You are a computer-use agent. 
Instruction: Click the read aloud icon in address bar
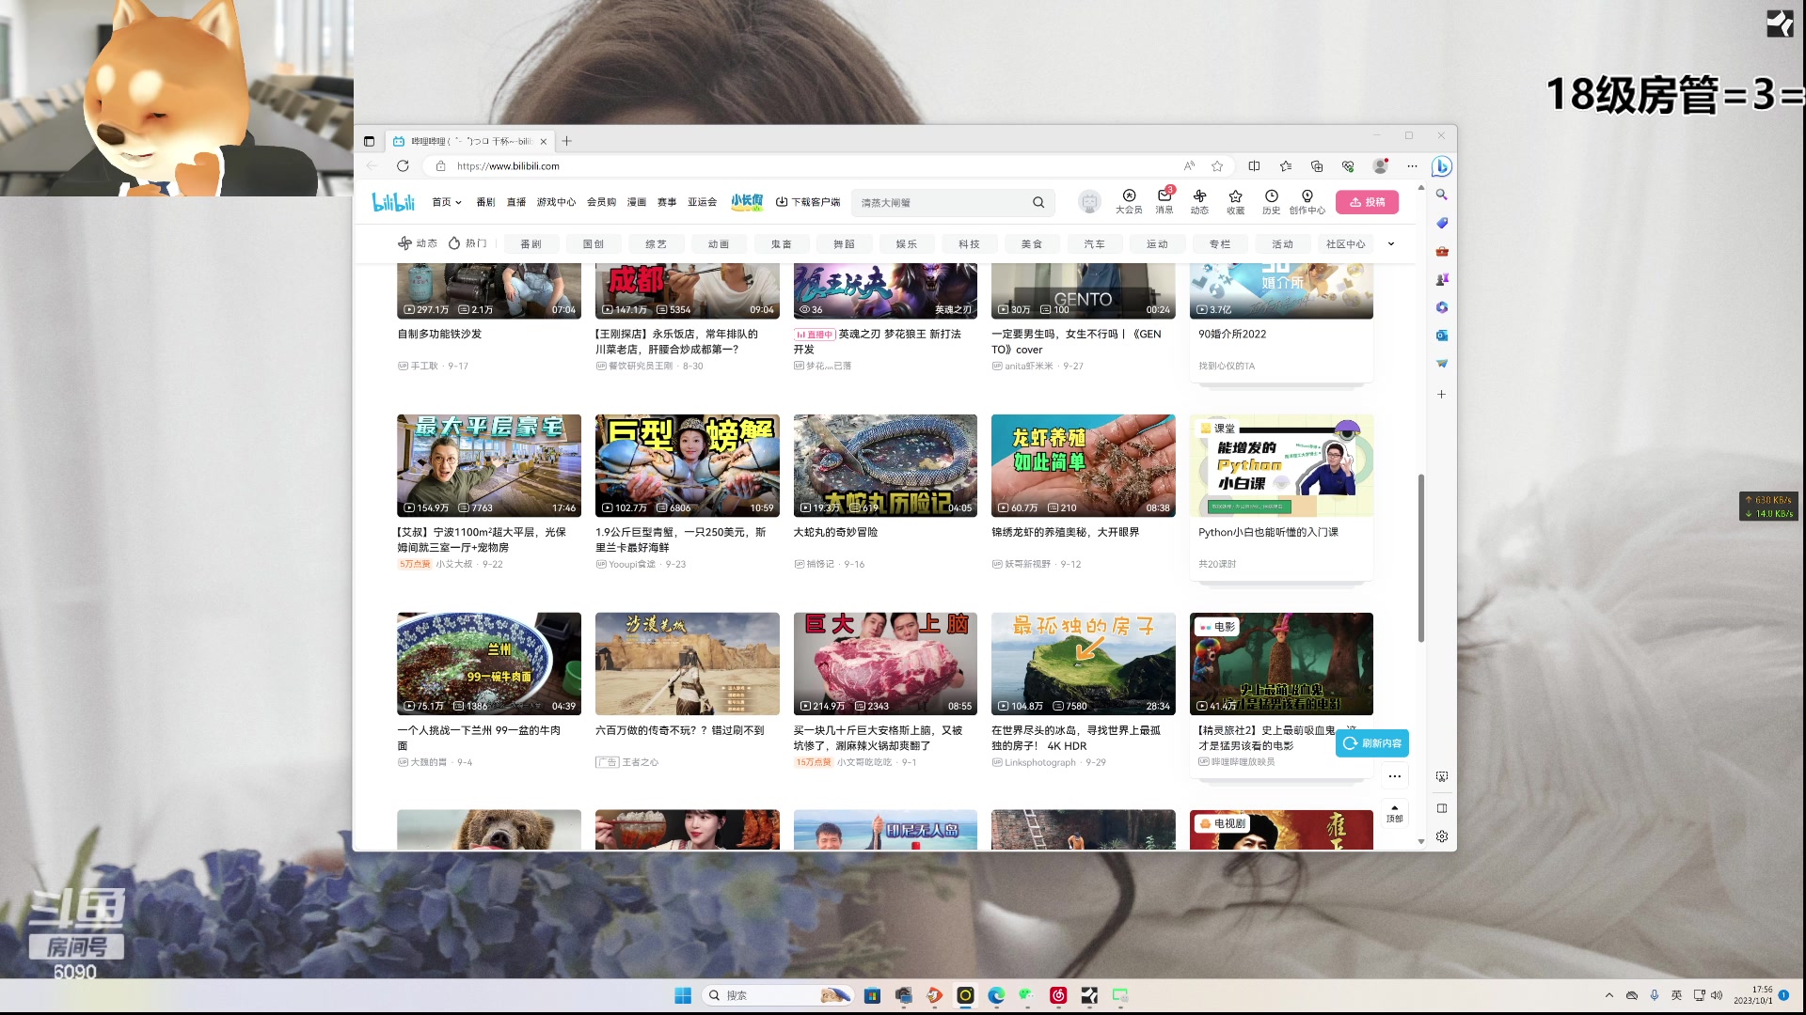coord(1189,166)
